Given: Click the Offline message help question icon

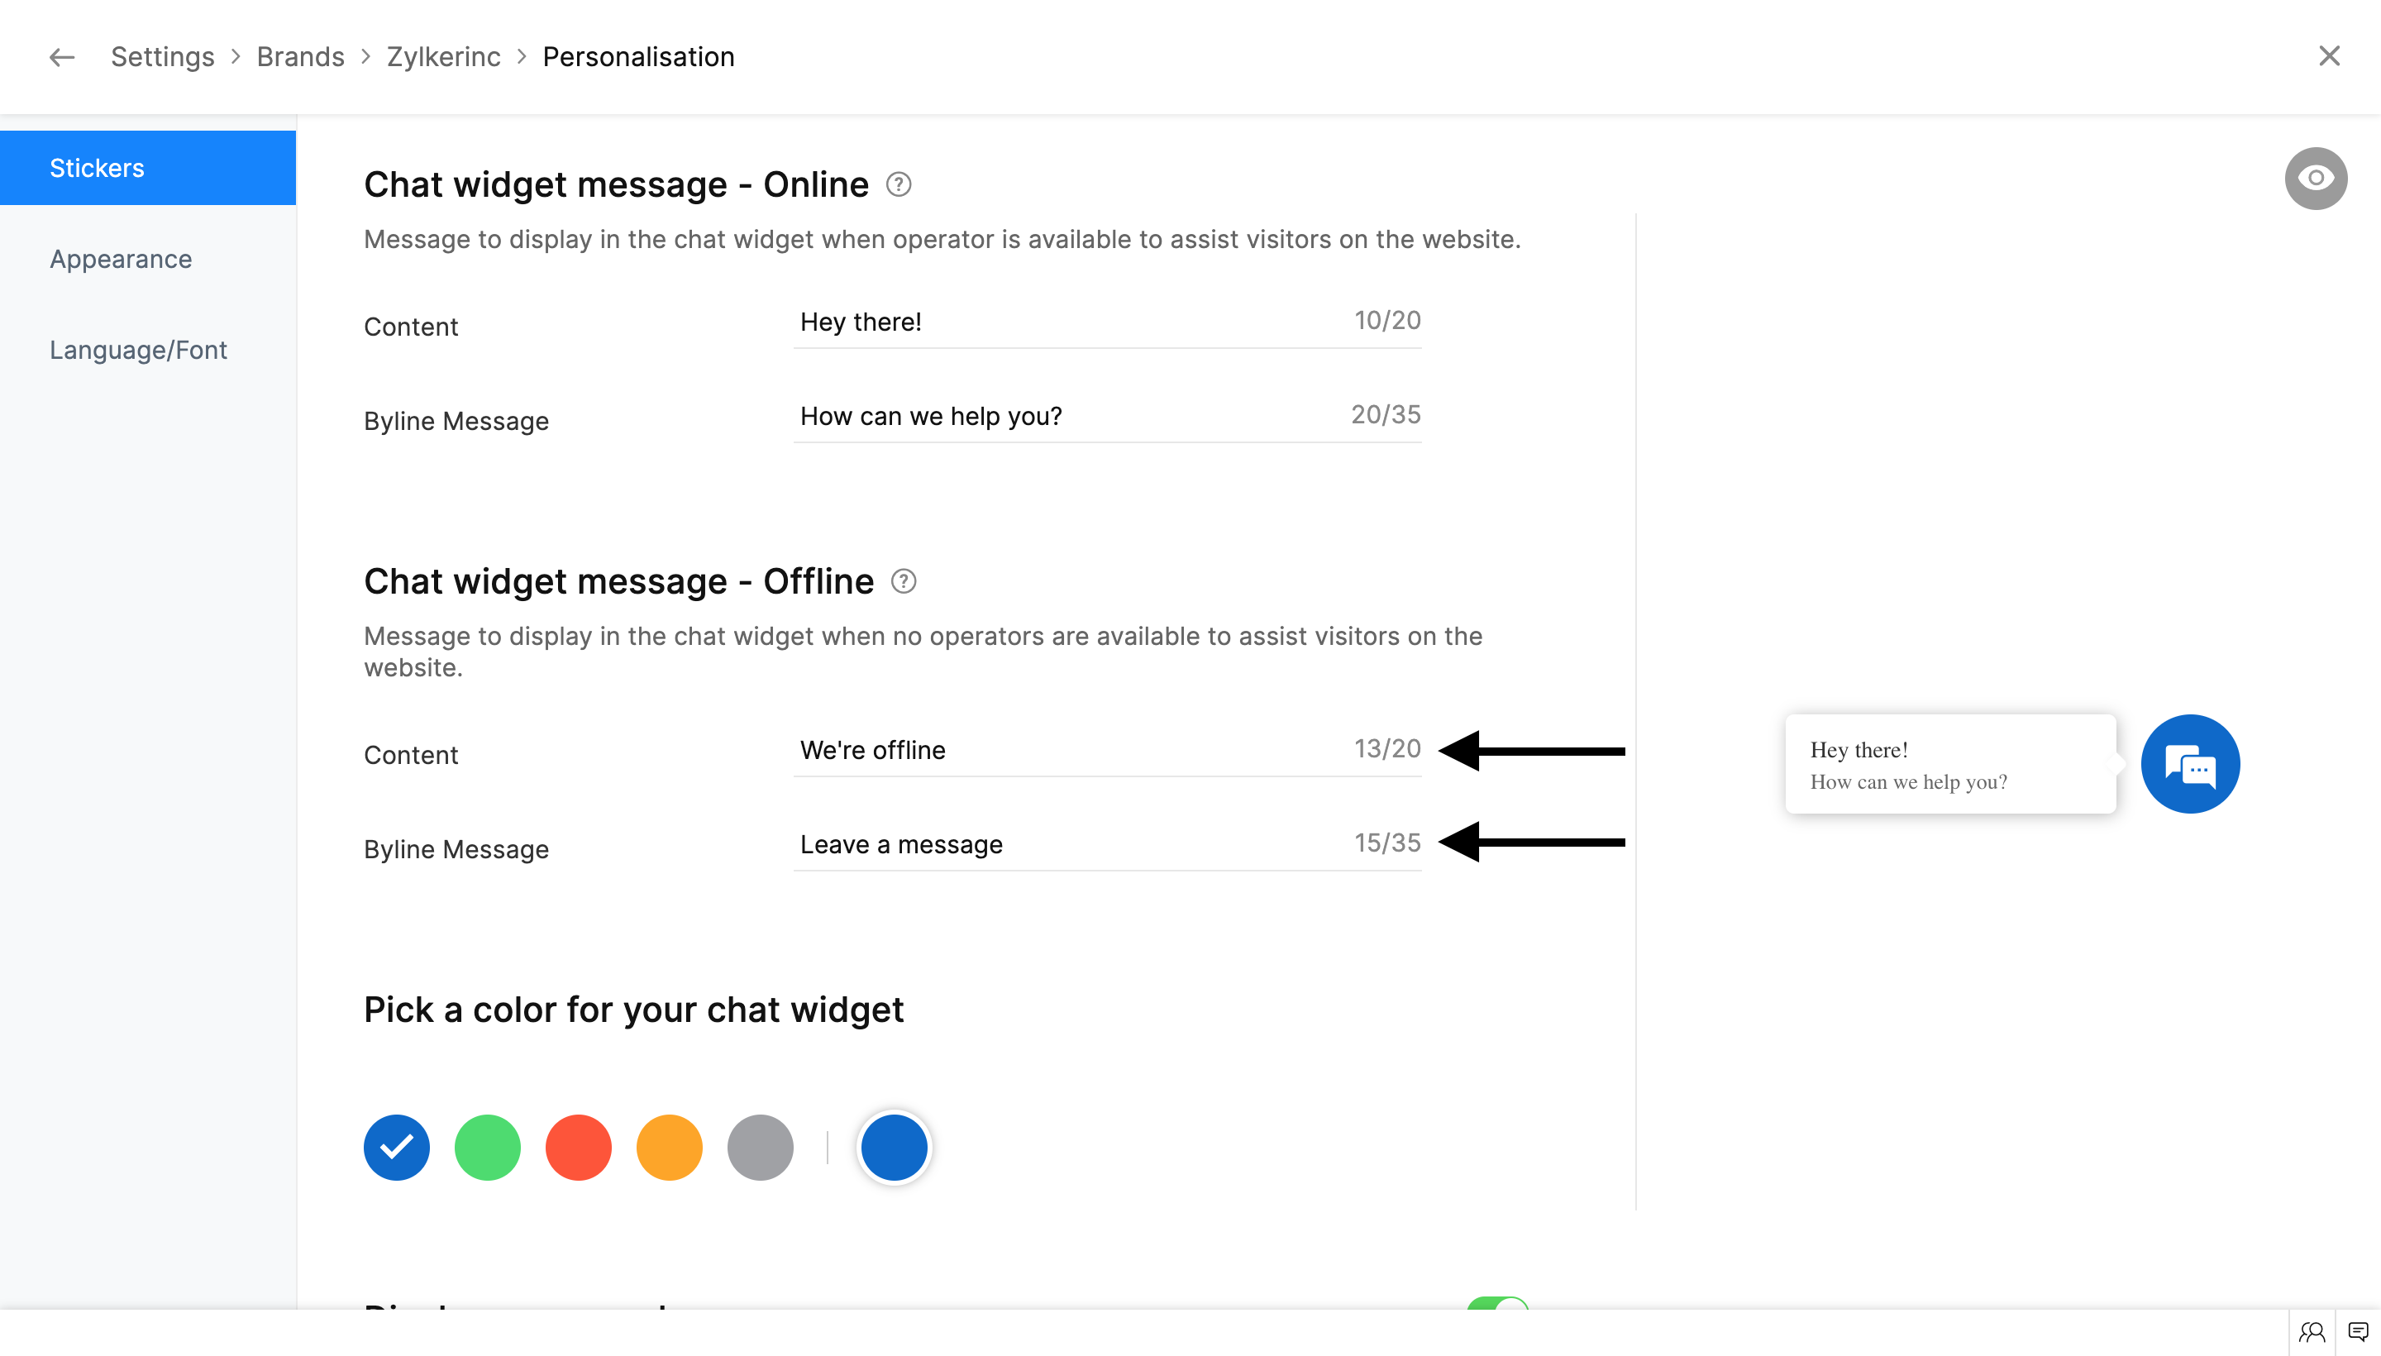Looking at the screenshot, I should click(904, 581).
